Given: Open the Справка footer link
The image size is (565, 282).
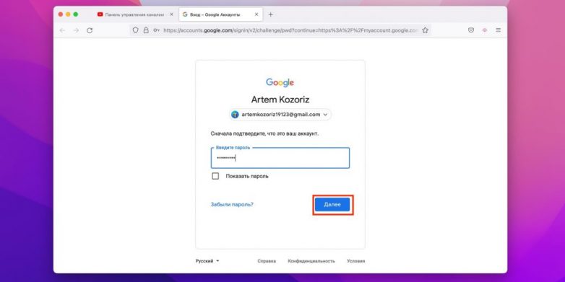Looking at the screenshot, I should coord(267,261).
